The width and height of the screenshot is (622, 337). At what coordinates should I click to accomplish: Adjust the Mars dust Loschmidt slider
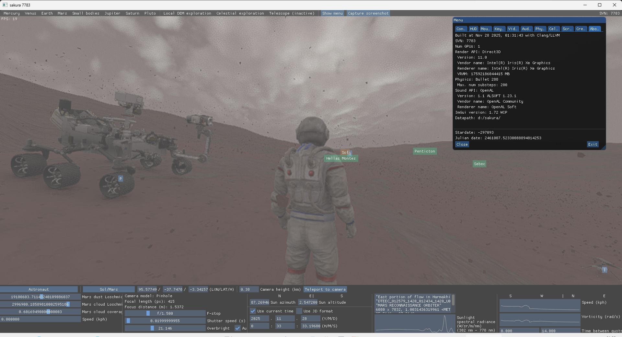(40, 297)
